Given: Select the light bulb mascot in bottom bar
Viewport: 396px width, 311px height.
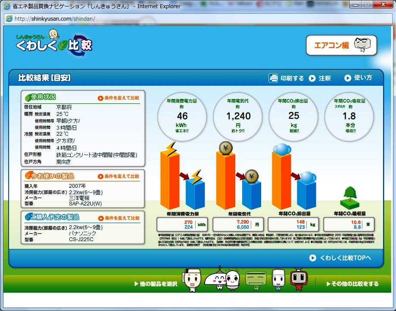Looking at the screenshot, I should pyautogui.click(x=233, y=280).
